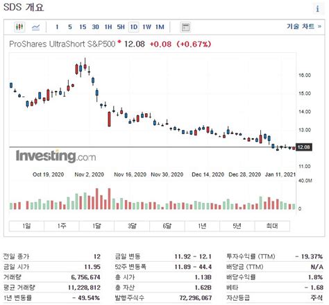
Task: Show the 최대 chart range
Action: click(272, 226)
